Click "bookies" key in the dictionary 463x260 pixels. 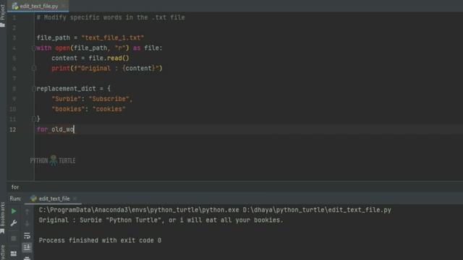pos(68,109)
